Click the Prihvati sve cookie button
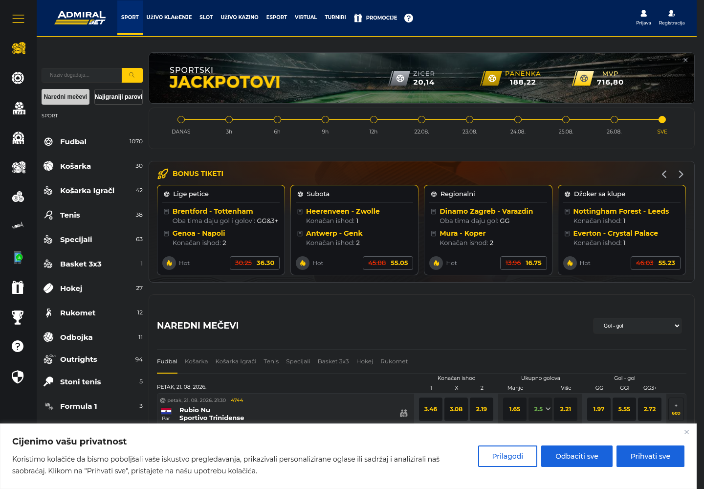This screenshot has width=704, height=489. pos(650,456)
